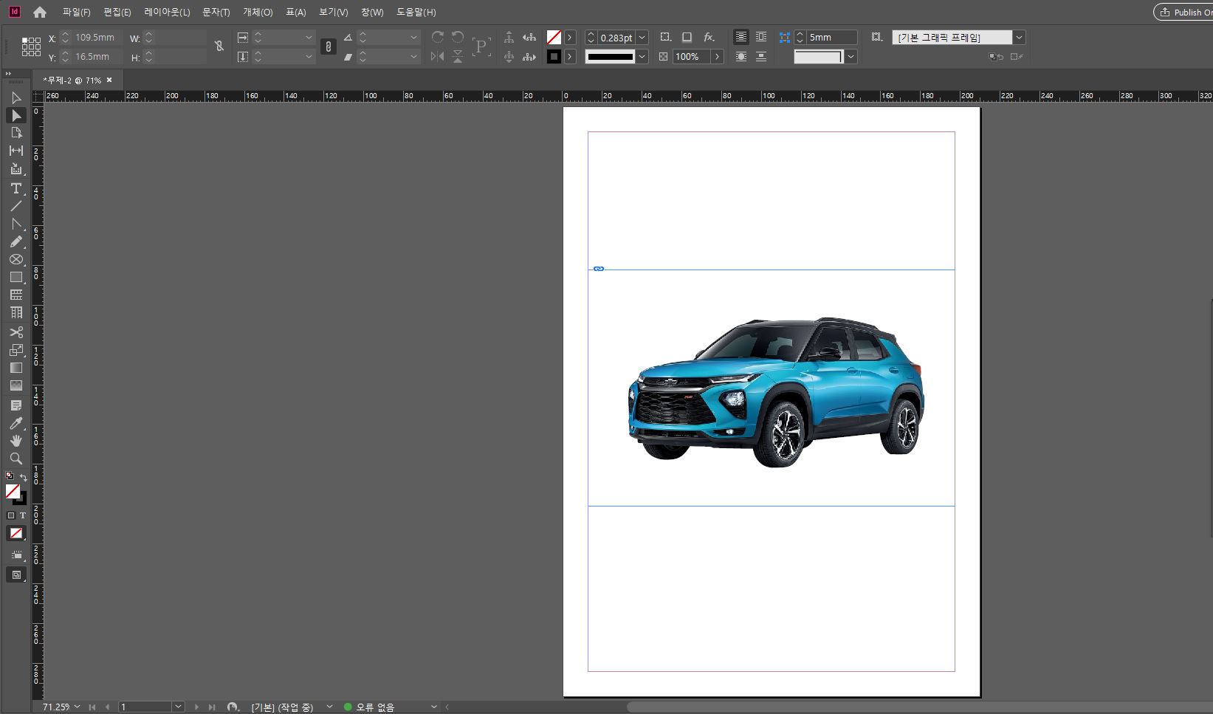This screenshot has width=1213, height=714.
Task: Click the stroke color swatch in control bar
Action: pyautogui.click(x=554, y=56)
